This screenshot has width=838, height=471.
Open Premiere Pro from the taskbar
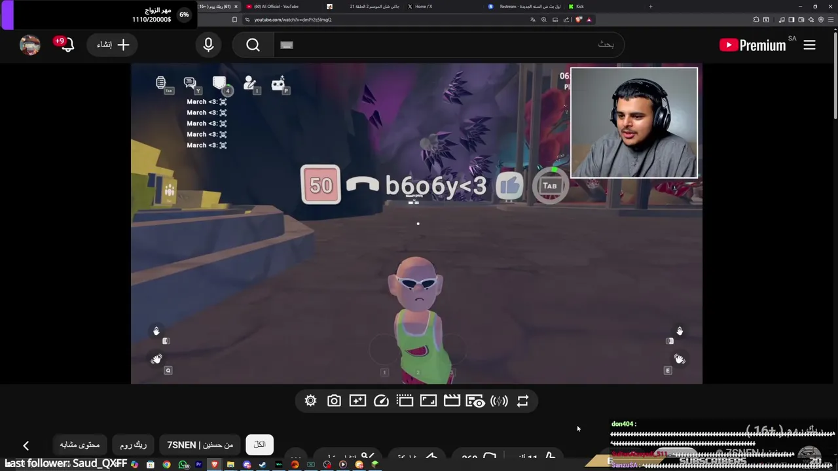click(198, 464)
